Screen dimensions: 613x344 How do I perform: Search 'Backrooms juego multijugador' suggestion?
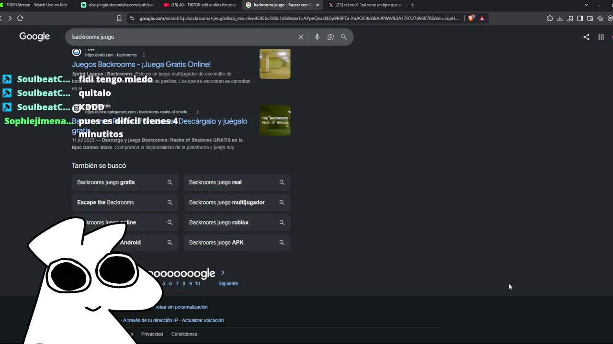coord(237,203)
